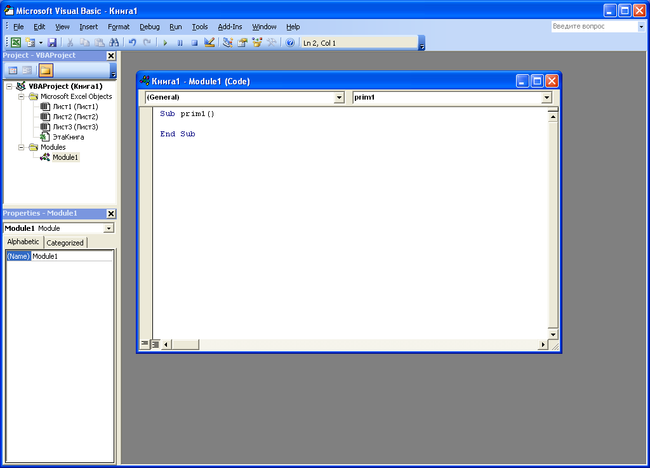650x468 pixels.
Task: Open the Properties Window toolbar icon
Action: (x=242, y=42)
